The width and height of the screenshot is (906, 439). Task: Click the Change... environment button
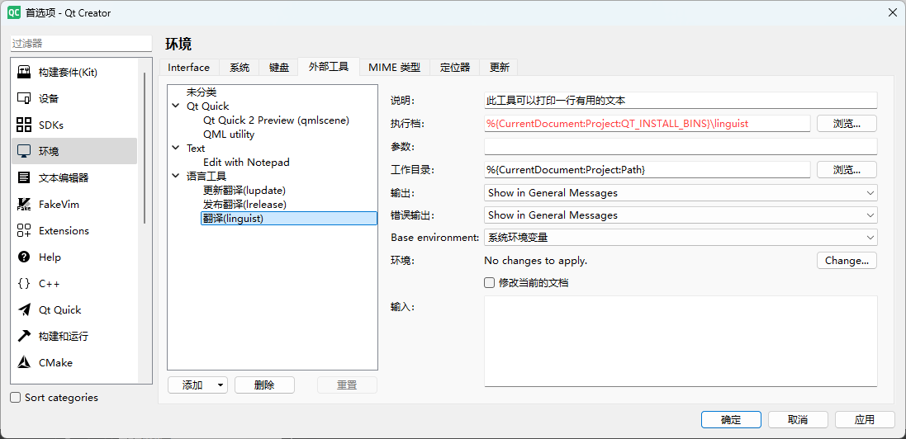click(847, 261)
